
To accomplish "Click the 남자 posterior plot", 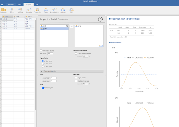I will coord(137,114).
